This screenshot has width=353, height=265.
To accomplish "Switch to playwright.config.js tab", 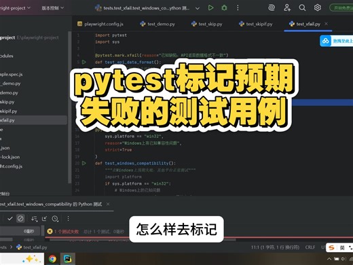I will click(x=100, y=24).
